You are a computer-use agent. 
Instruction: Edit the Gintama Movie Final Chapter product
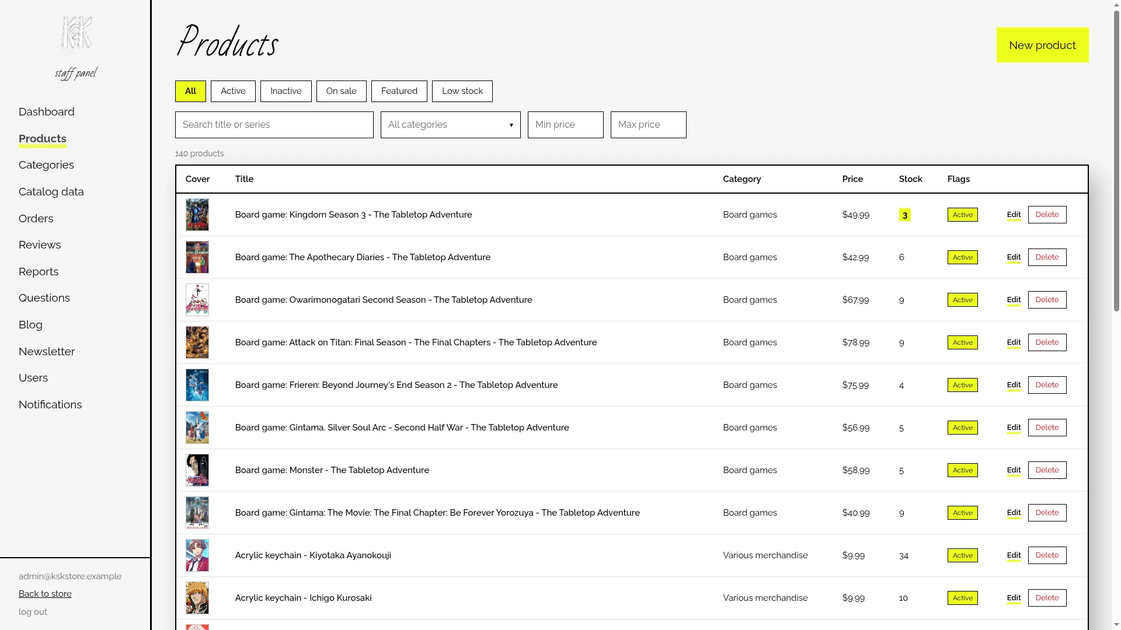(x=1014, y=513)
